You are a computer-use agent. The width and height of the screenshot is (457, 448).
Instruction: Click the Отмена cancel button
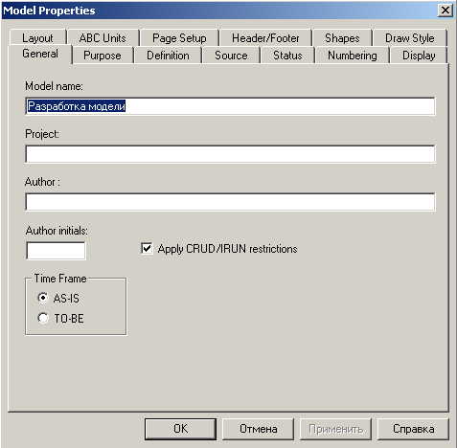click(258, 429)
